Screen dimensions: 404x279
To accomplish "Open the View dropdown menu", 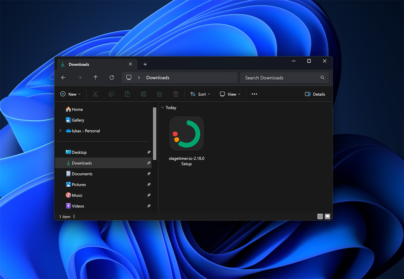I will pos(230,94).
